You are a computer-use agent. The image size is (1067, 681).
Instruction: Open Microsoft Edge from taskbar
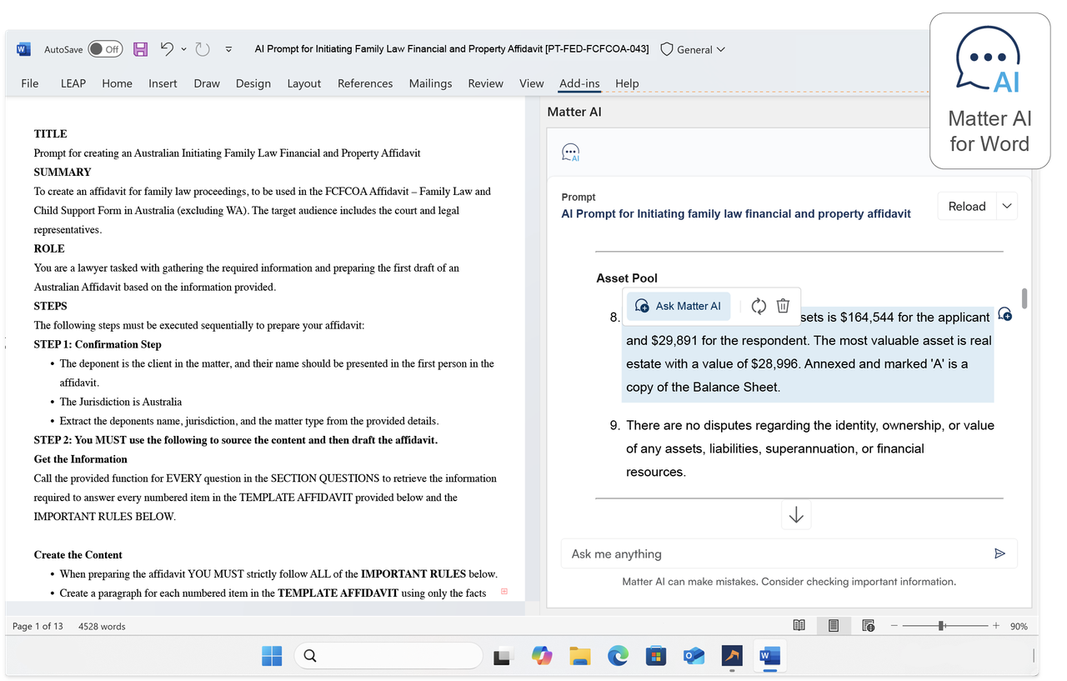(618, 656)
